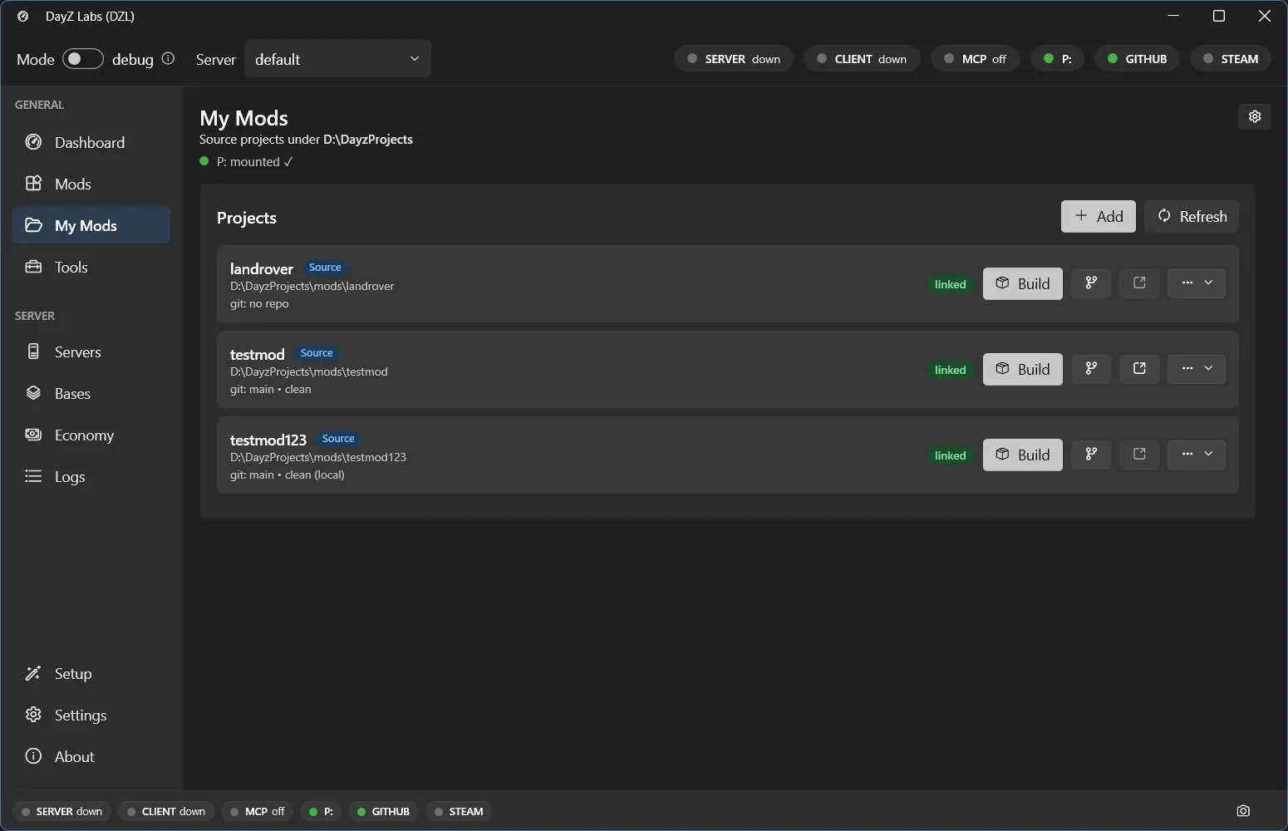Expand more options dropdown for testmod
This screenshot has height=831, width=1288.
pos(1197,369)
